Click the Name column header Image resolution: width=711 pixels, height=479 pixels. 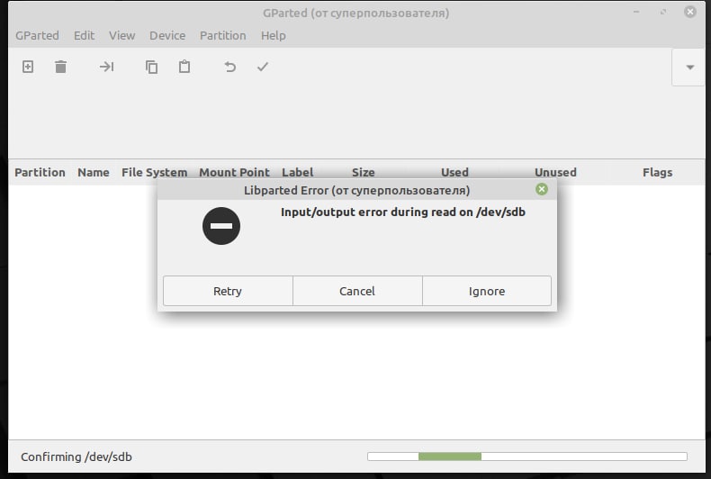click(94, 172)
